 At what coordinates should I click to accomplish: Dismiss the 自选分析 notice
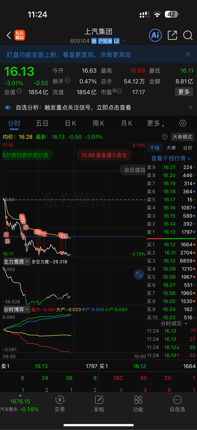[x=190, y=107]
